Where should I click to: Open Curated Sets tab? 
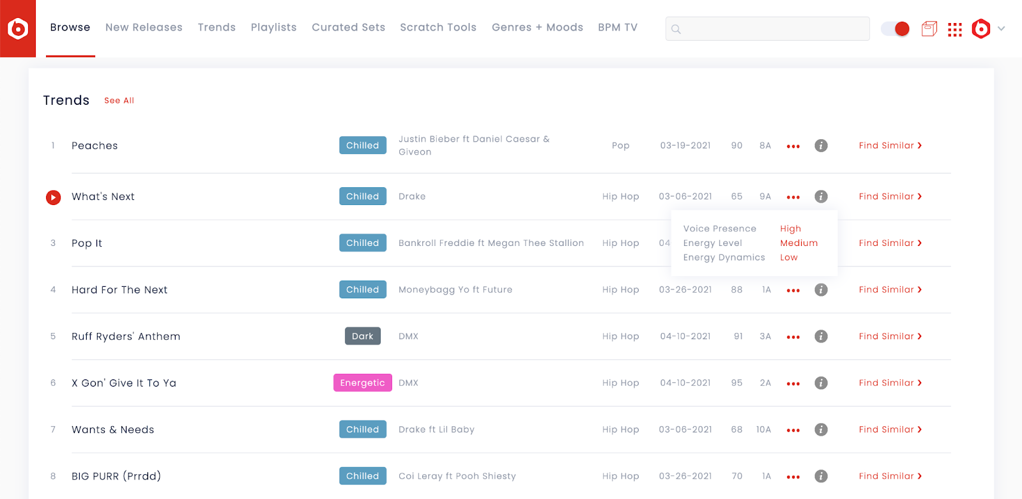(348, 27)
